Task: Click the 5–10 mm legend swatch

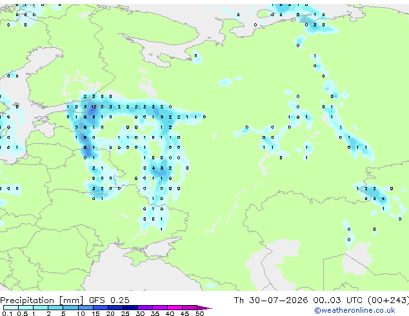Action: (x=70, y=308)
